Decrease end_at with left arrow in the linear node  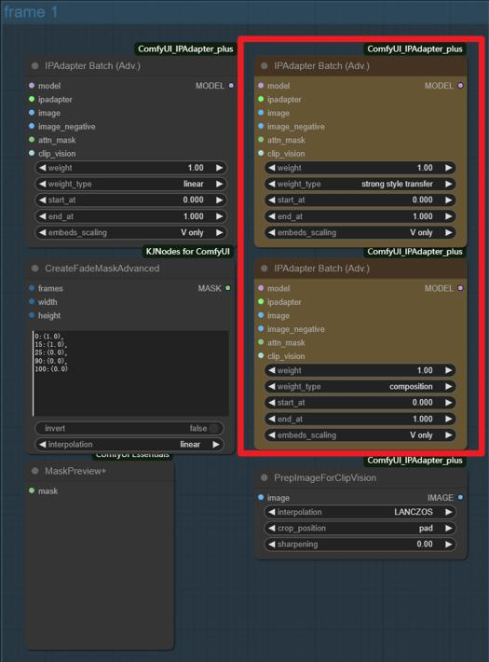[42, 216]
